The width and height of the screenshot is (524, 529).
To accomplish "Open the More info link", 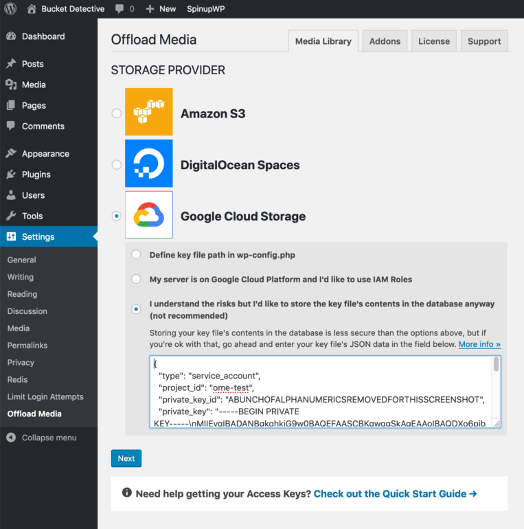I will (479, 344).
